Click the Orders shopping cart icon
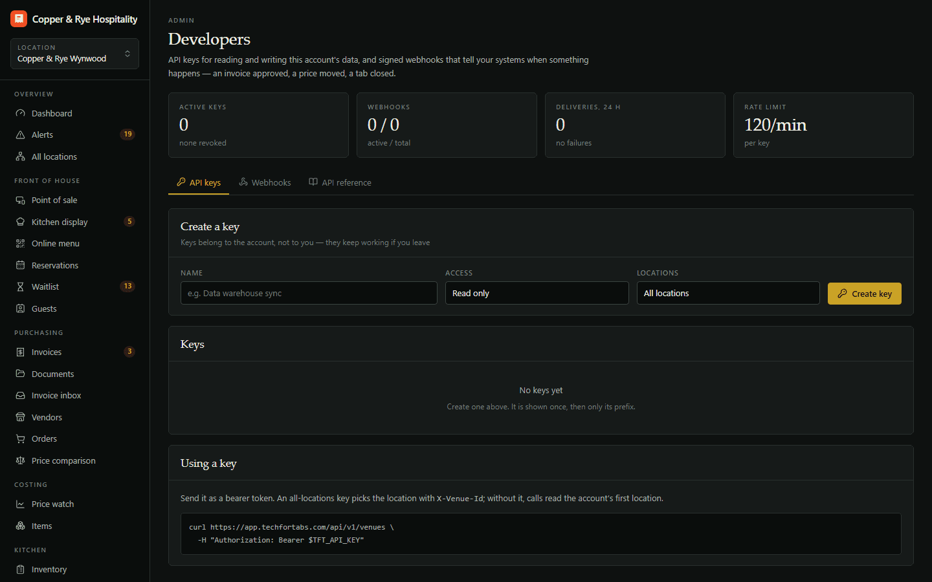 pyautogui.click(x=20, y=439)
